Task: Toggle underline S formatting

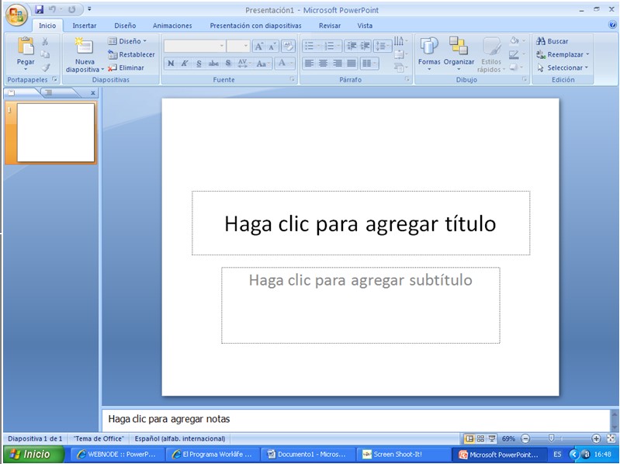Action: (x=199, y=63)
